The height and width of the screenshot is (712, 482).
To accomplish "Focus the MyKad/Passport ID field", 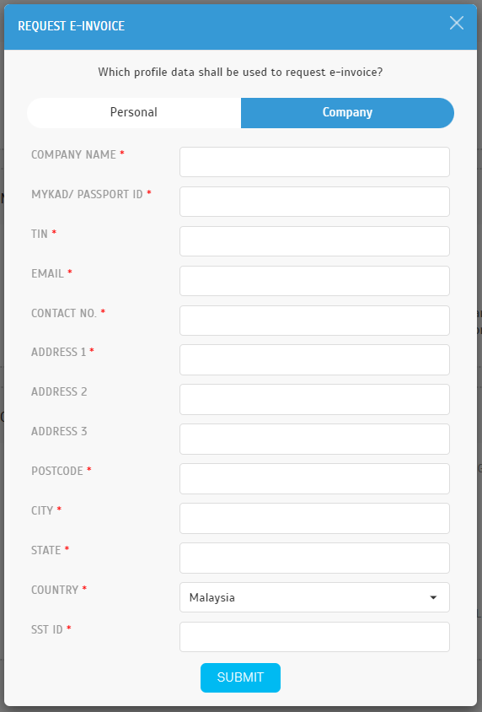I will (x=314, y=201).
